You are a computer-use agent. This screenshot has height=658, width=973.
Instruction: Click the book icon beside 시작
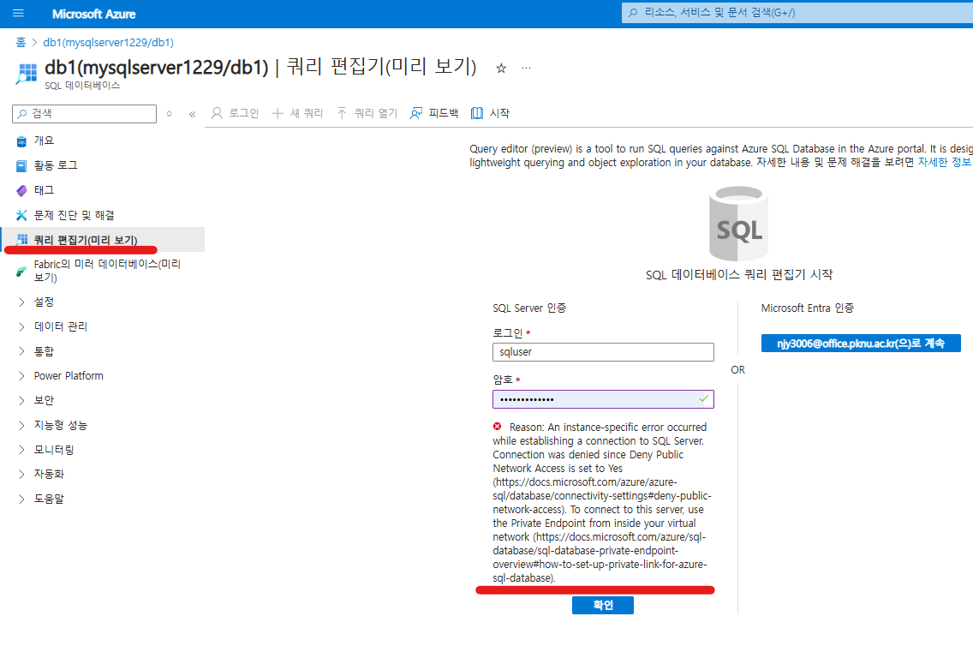476,113
